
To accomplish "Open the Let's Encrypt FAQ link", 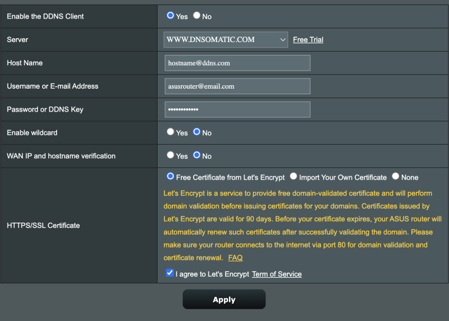I will point(235,258).
